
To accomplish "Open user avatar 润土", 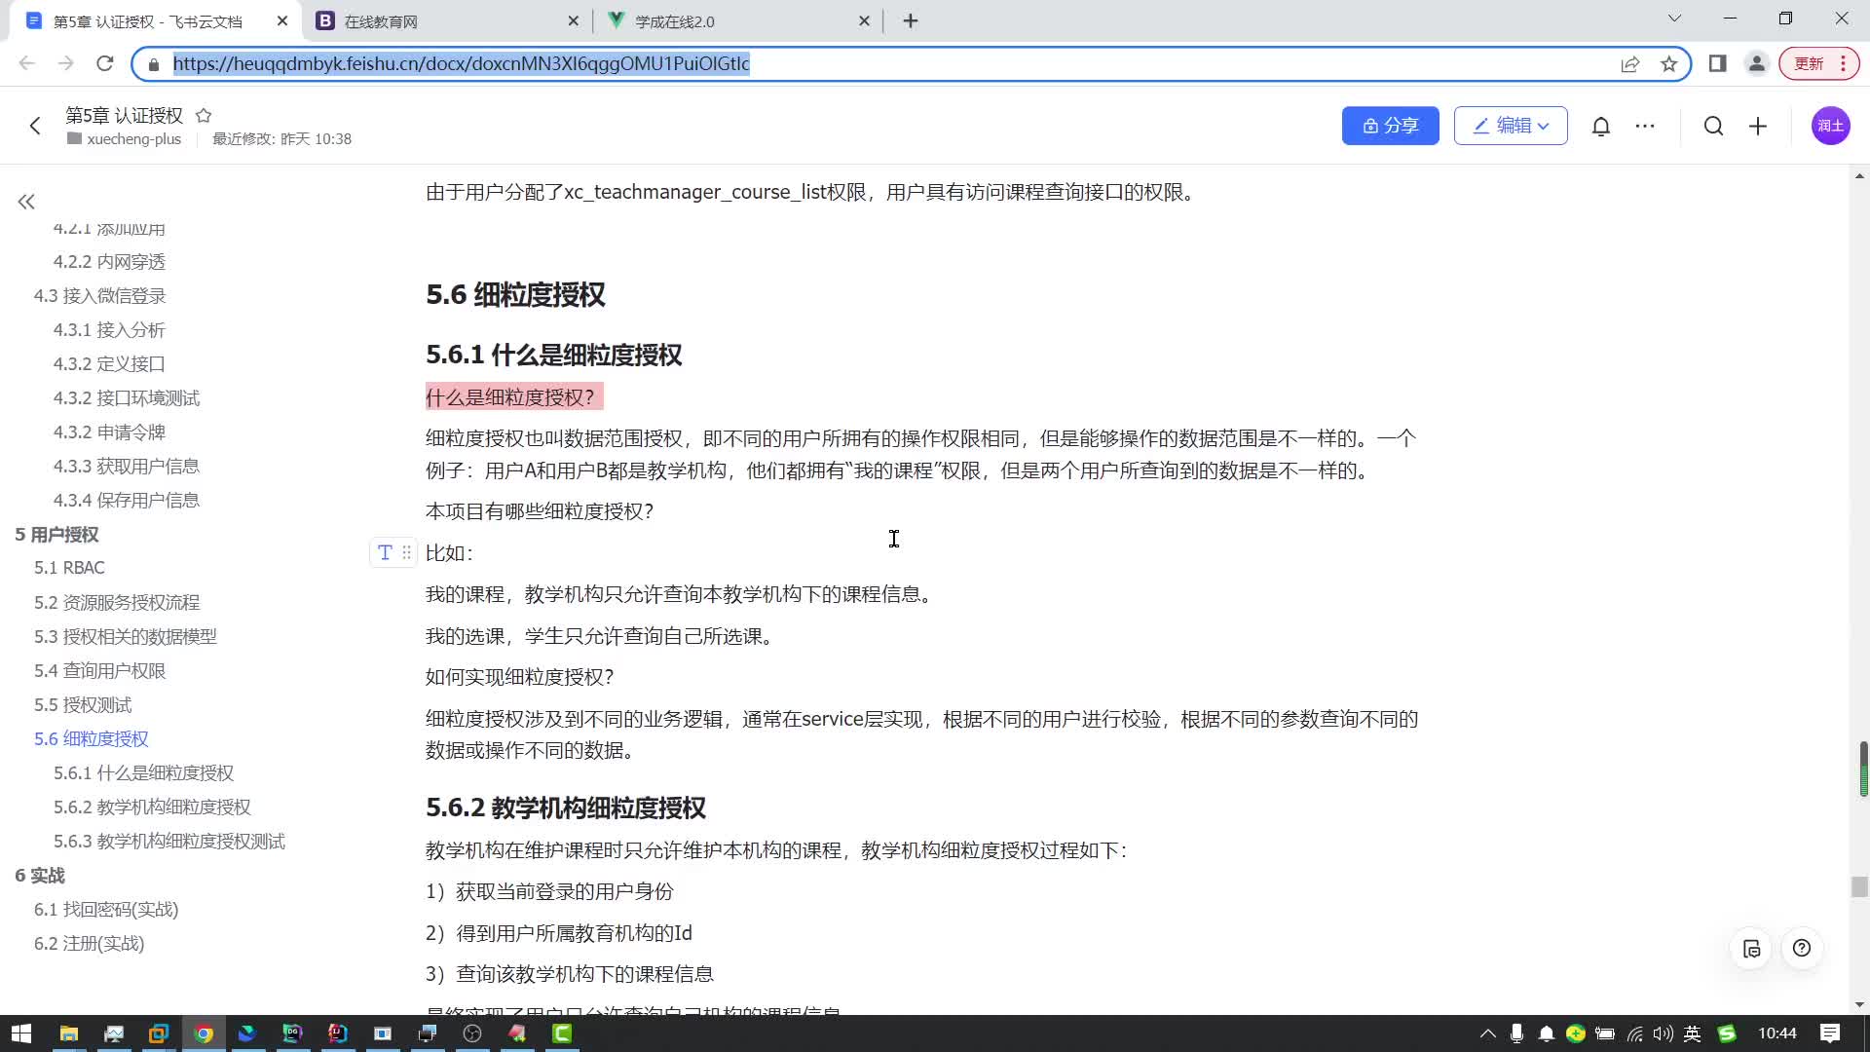I will [x=1830, y=126].
